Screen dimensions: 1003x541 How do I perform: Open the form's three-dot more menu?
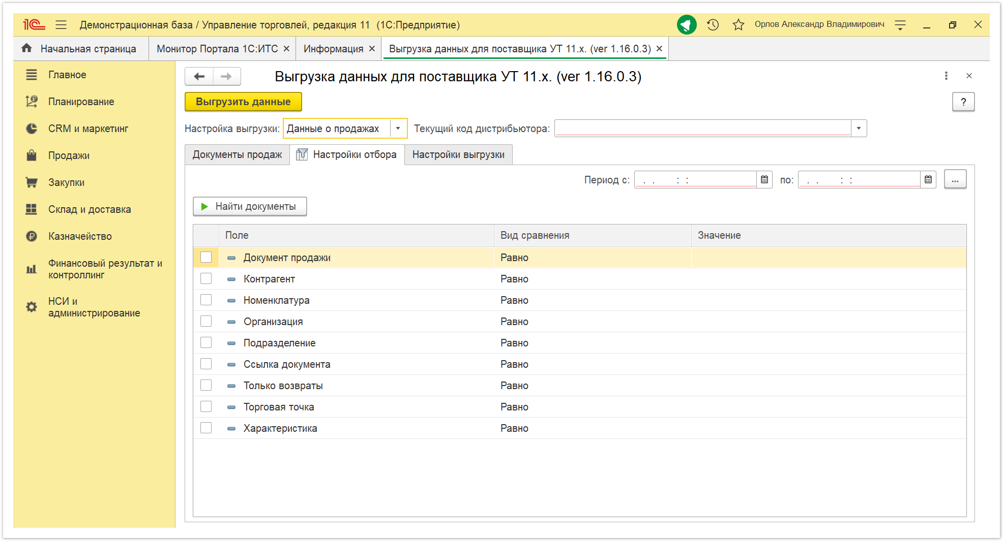click(x=946, y=76)
